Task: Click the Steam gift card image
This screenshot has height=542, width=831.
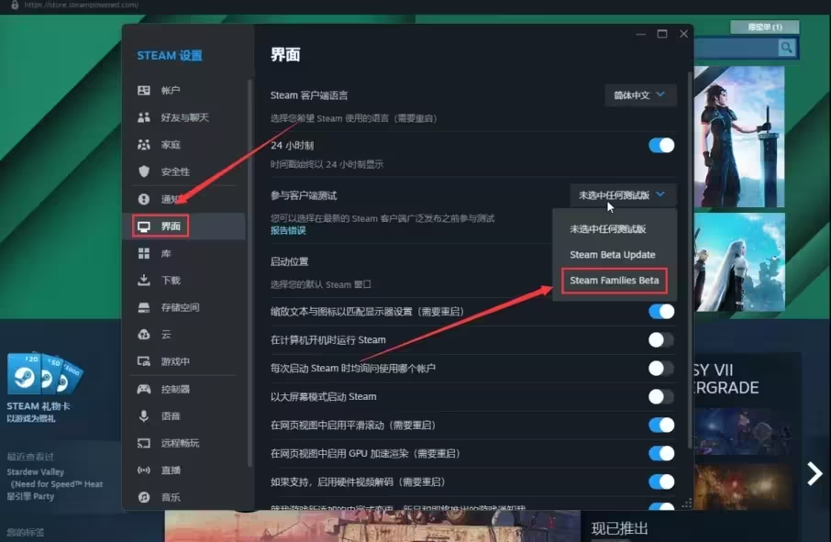Action: pos(46,374)
